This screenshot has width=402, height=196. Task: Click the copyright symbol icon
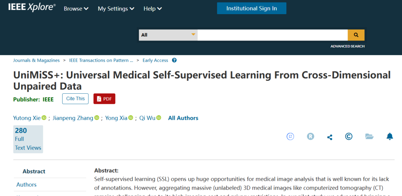349,136
